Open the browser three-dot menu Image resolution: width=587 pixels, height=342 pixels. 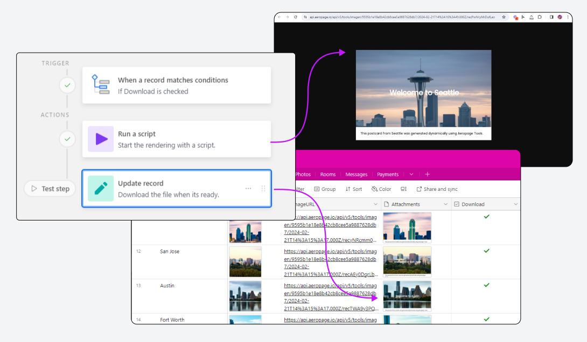click(568, 17)
